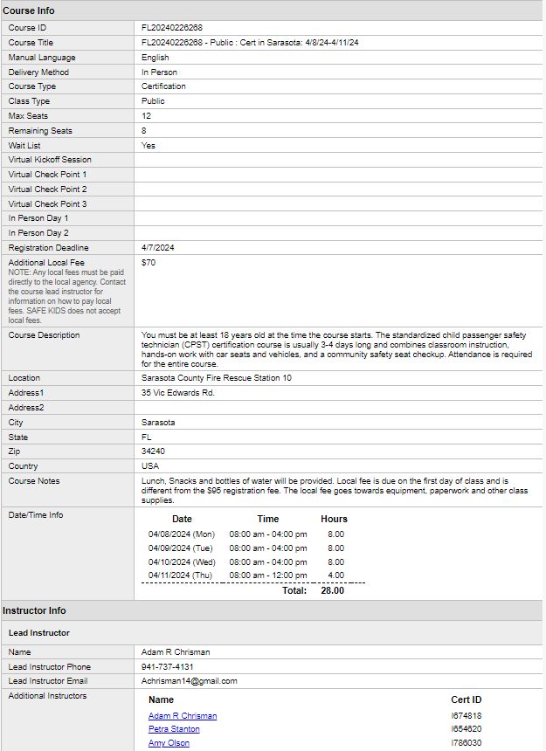Open the Petra Stanton instructor link

click(174, 729)
